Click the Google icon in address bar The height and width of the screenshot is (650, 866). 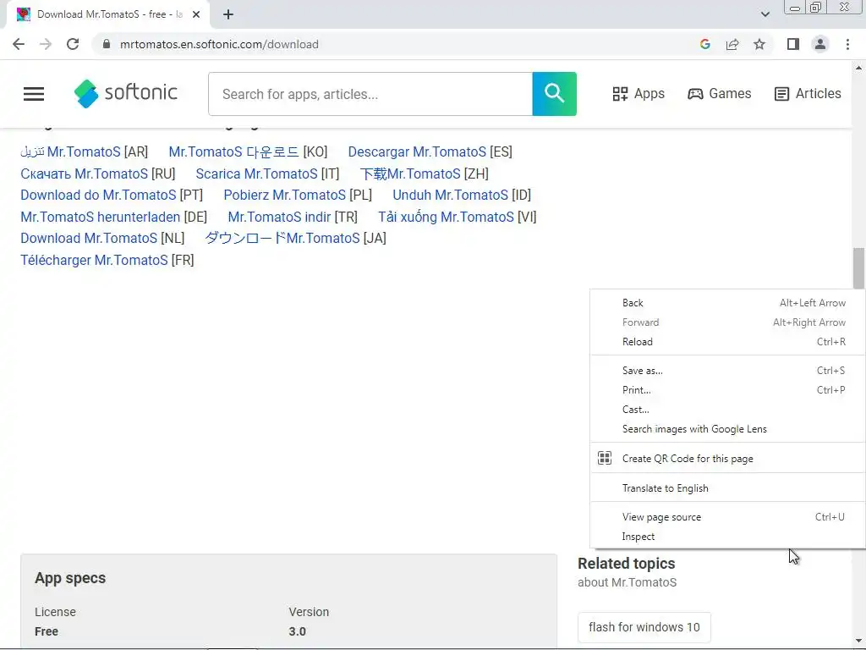click(x=704, y=44)
